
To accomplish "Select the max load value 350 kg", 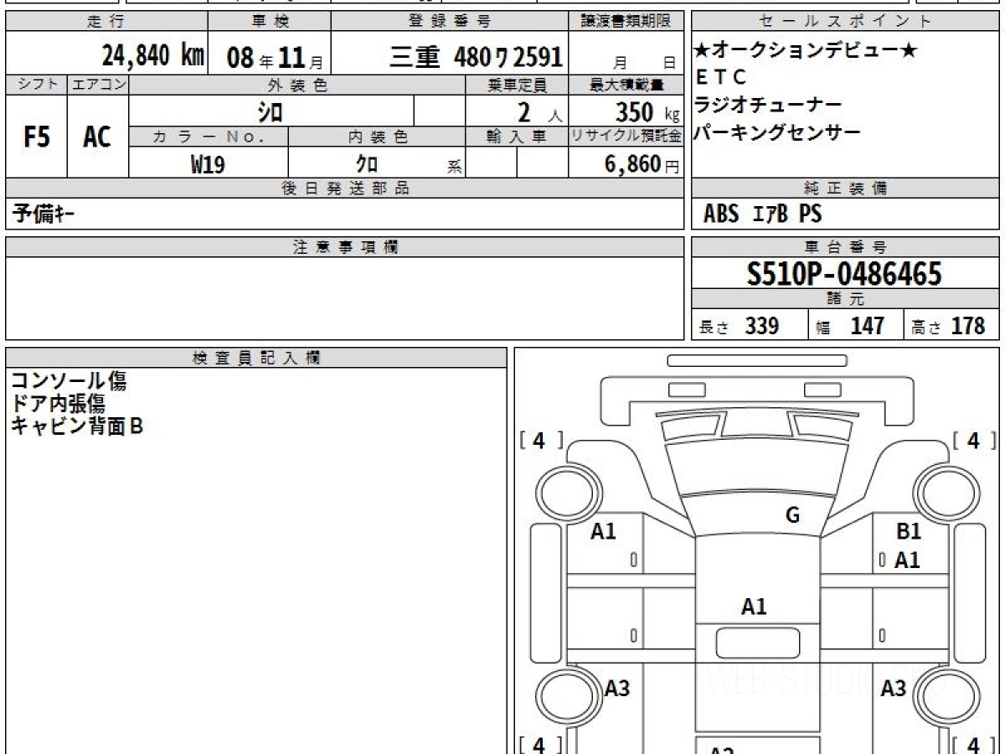I will click(647, 111).
